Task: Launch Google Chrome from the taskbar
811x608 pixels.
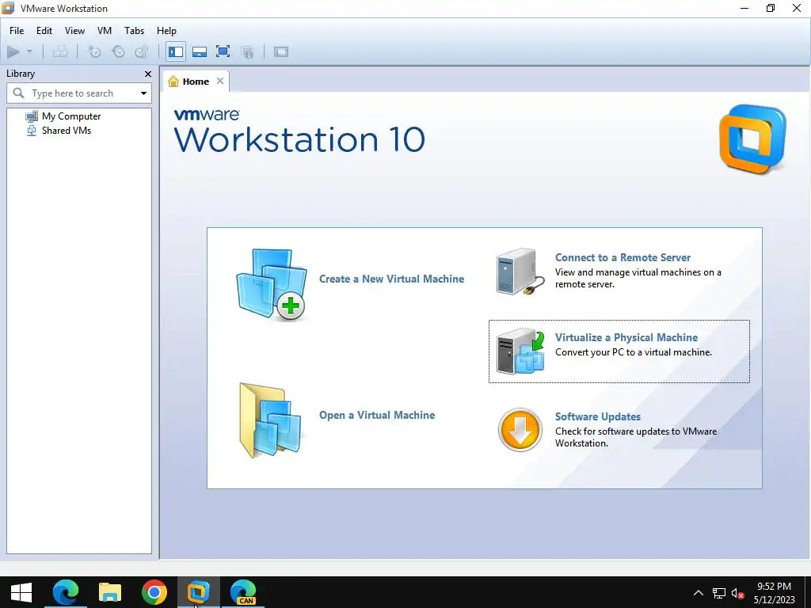Action: (x=154, y=592)
